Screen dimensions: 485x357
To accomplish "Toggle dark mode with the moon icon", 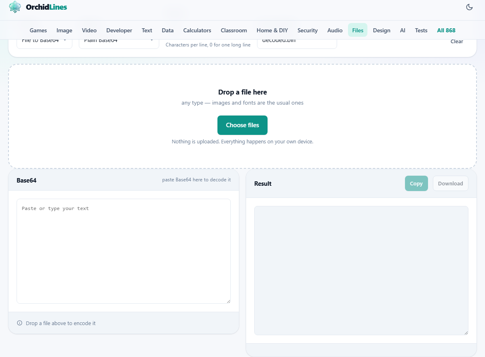I will [x=469, y=7].
